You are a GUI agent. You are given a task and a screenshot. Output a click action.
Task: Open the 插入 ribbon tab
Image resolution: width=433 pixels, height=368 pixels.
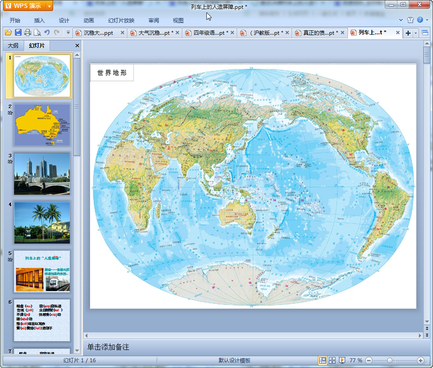tap(40, 20)
